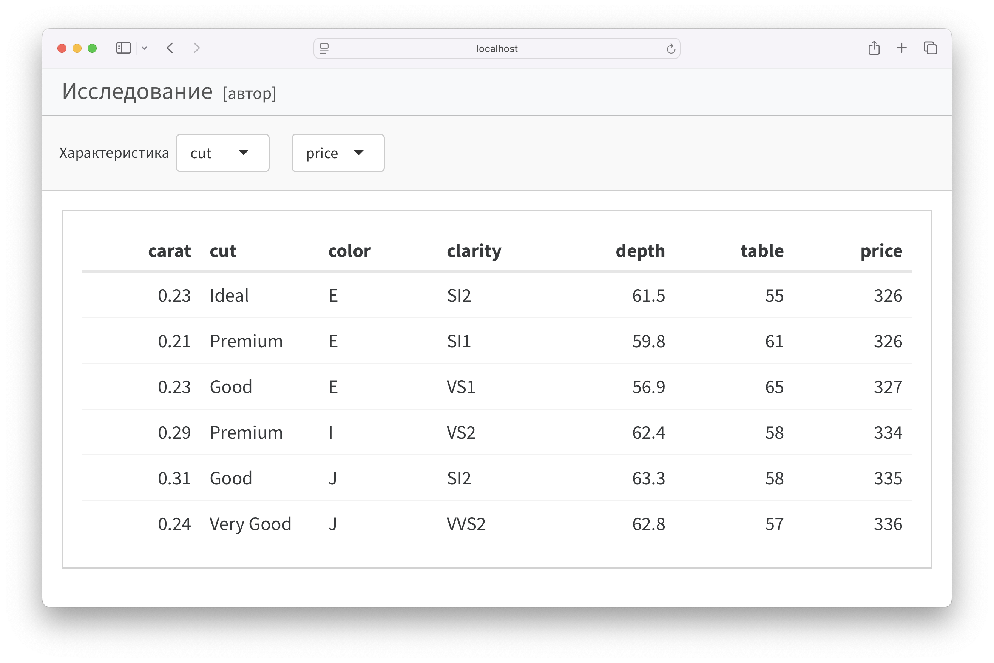Click the carat value 0.24
The height and width of the screenshot is (663, 994).
174,524
